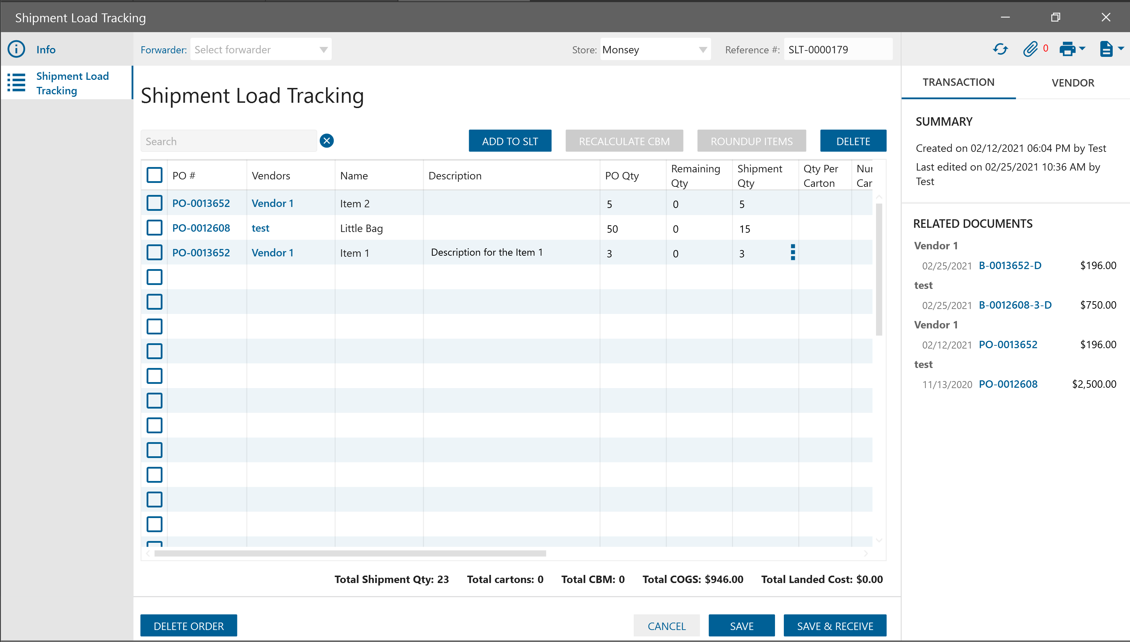The height and width of the screenshot is (642, 1130).
Task: Select the Item 2 row checkbox
Action: tap(154, 203)
